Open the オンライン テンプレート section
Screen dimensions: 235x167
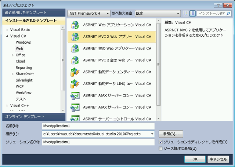pyautogui.click(x=33, y=116)
